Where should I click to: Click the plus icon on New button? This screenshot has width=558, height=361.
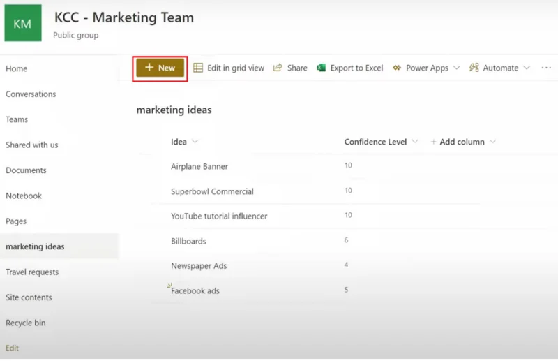tap(149, 67)
